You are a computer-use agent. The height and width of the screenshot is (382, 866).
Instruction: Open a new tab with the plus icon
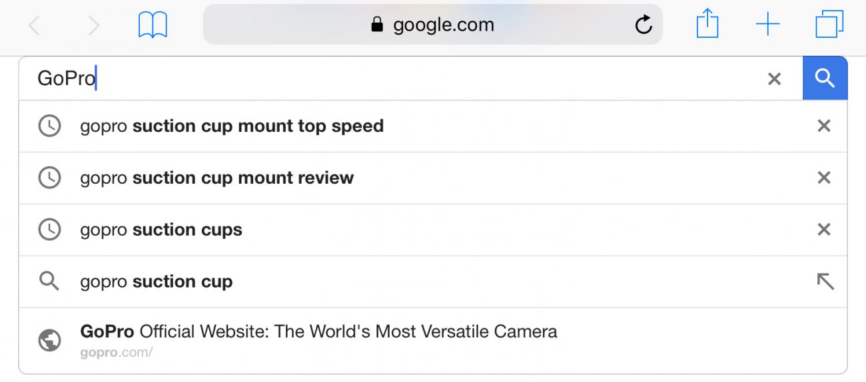767,25
